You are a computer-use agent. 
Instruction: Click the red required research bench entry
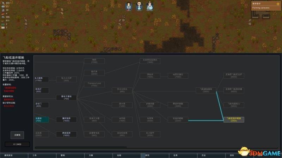point(9,100)
